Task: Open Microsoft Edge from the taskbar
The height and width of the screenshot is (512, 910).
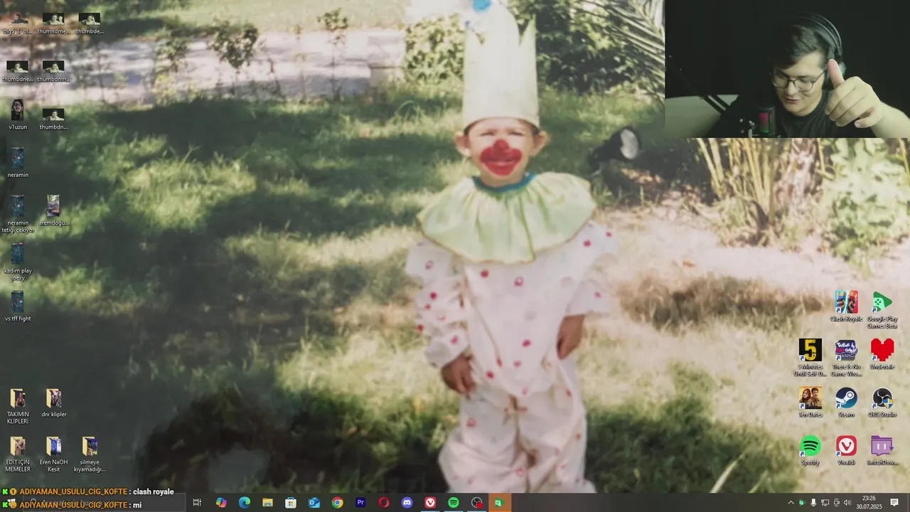Action: pos(245,503)
